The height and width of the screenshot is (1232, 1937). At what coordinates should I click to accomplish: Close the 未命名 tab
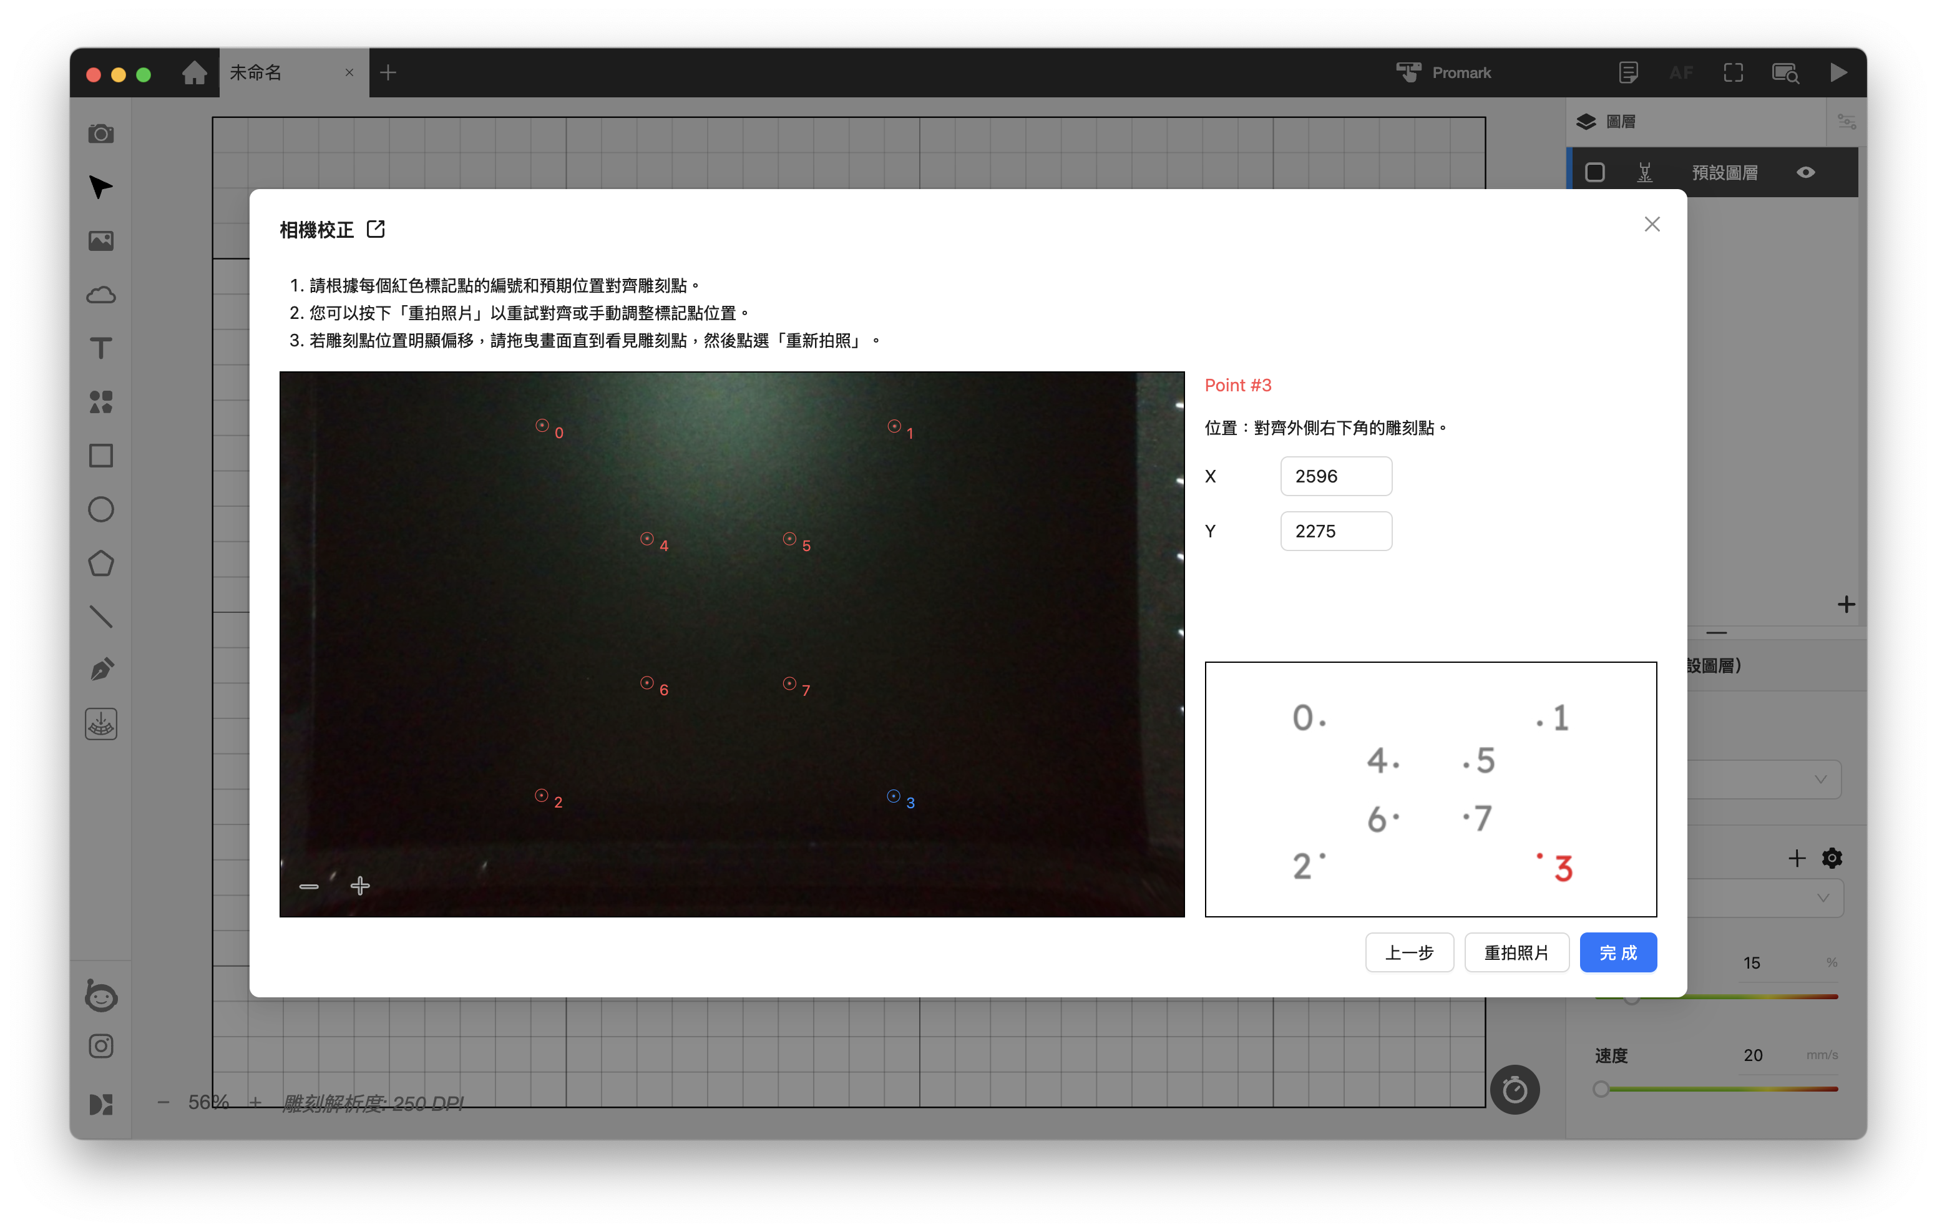[x=349, y=72]
